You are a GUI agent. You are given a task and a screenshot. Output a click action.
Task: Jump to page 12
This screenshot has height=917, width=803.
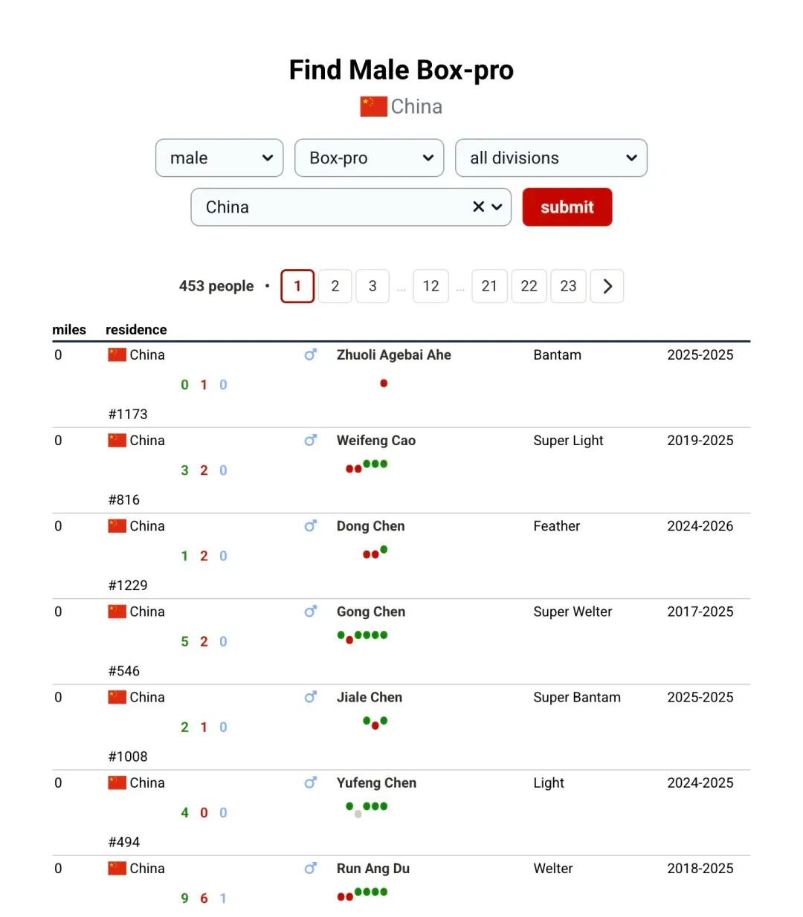tap(430, 286)
